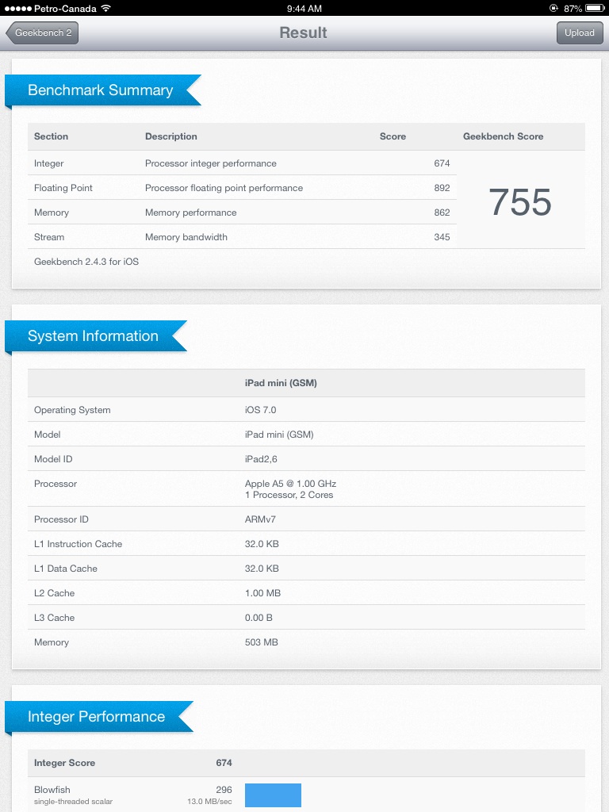Tap the 9:44 AM clock
Viewport: 609px width, 812px height.
(304, 8)
